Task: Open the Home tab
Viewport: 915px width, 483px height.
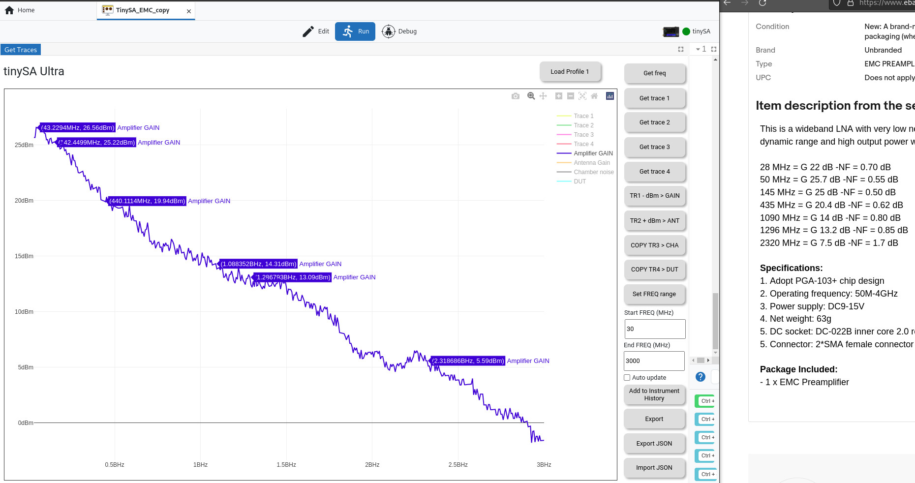Action: coord(20,10)
